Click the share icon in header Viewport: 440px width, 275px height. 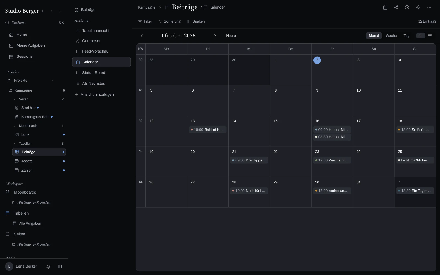point(396,7)
